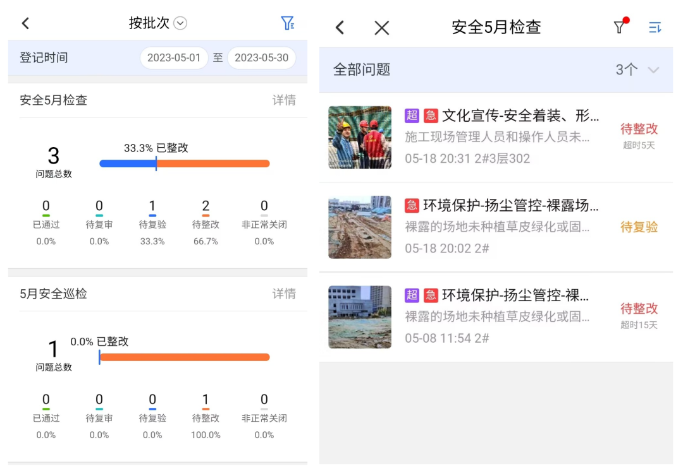
Task: Open the 05-18 20:02 bare ground thumbnail
Action: 360,227
